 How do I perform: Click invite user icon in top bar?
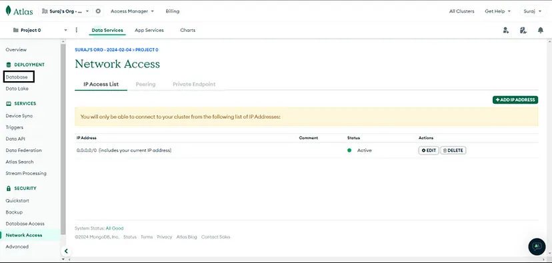[x=506, y=30]
